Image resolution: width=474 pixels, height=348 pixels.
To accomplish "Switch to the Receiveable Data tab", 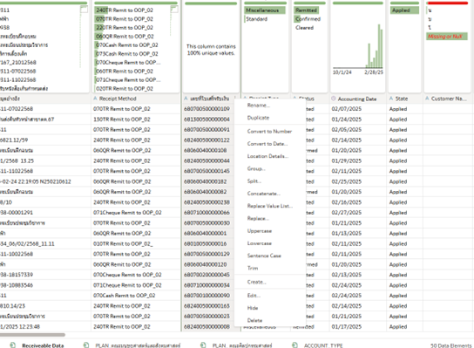I will click(x=43, y=345).
